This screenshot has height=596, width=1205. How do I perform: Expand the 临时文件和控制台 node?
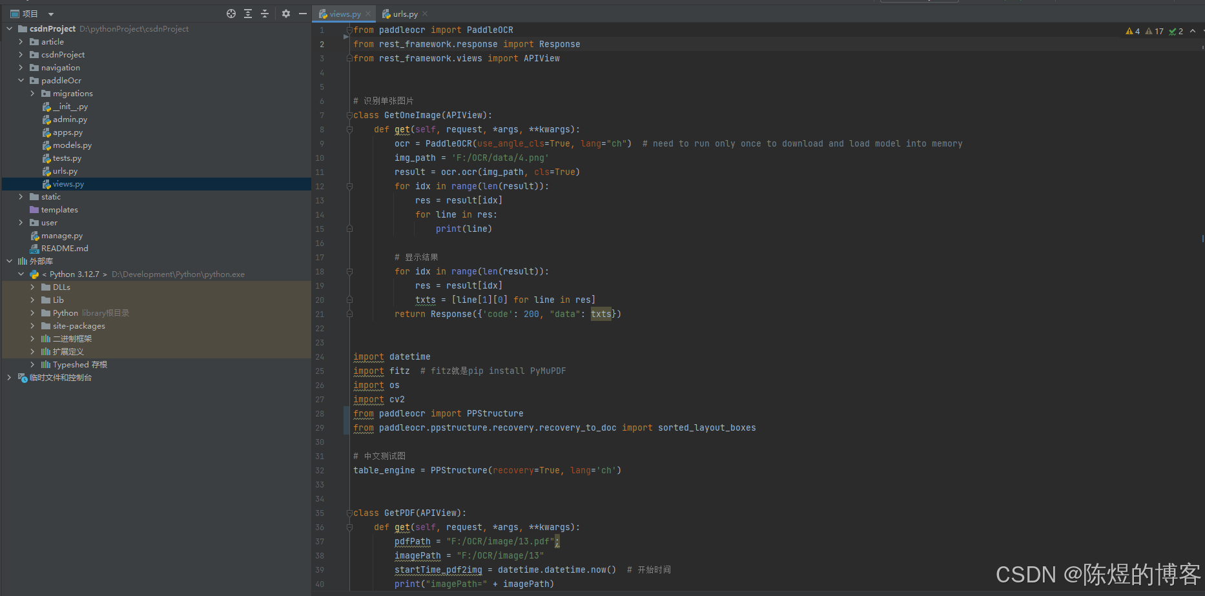pyautogui.click(x=10, y=378)
